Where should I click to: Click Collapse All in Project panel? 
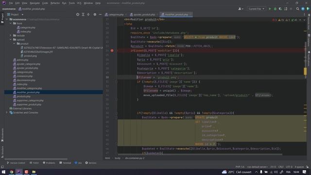[88, 15]
